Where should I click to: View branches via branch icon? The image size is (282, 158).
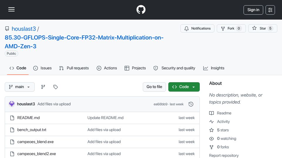(43, 87)
